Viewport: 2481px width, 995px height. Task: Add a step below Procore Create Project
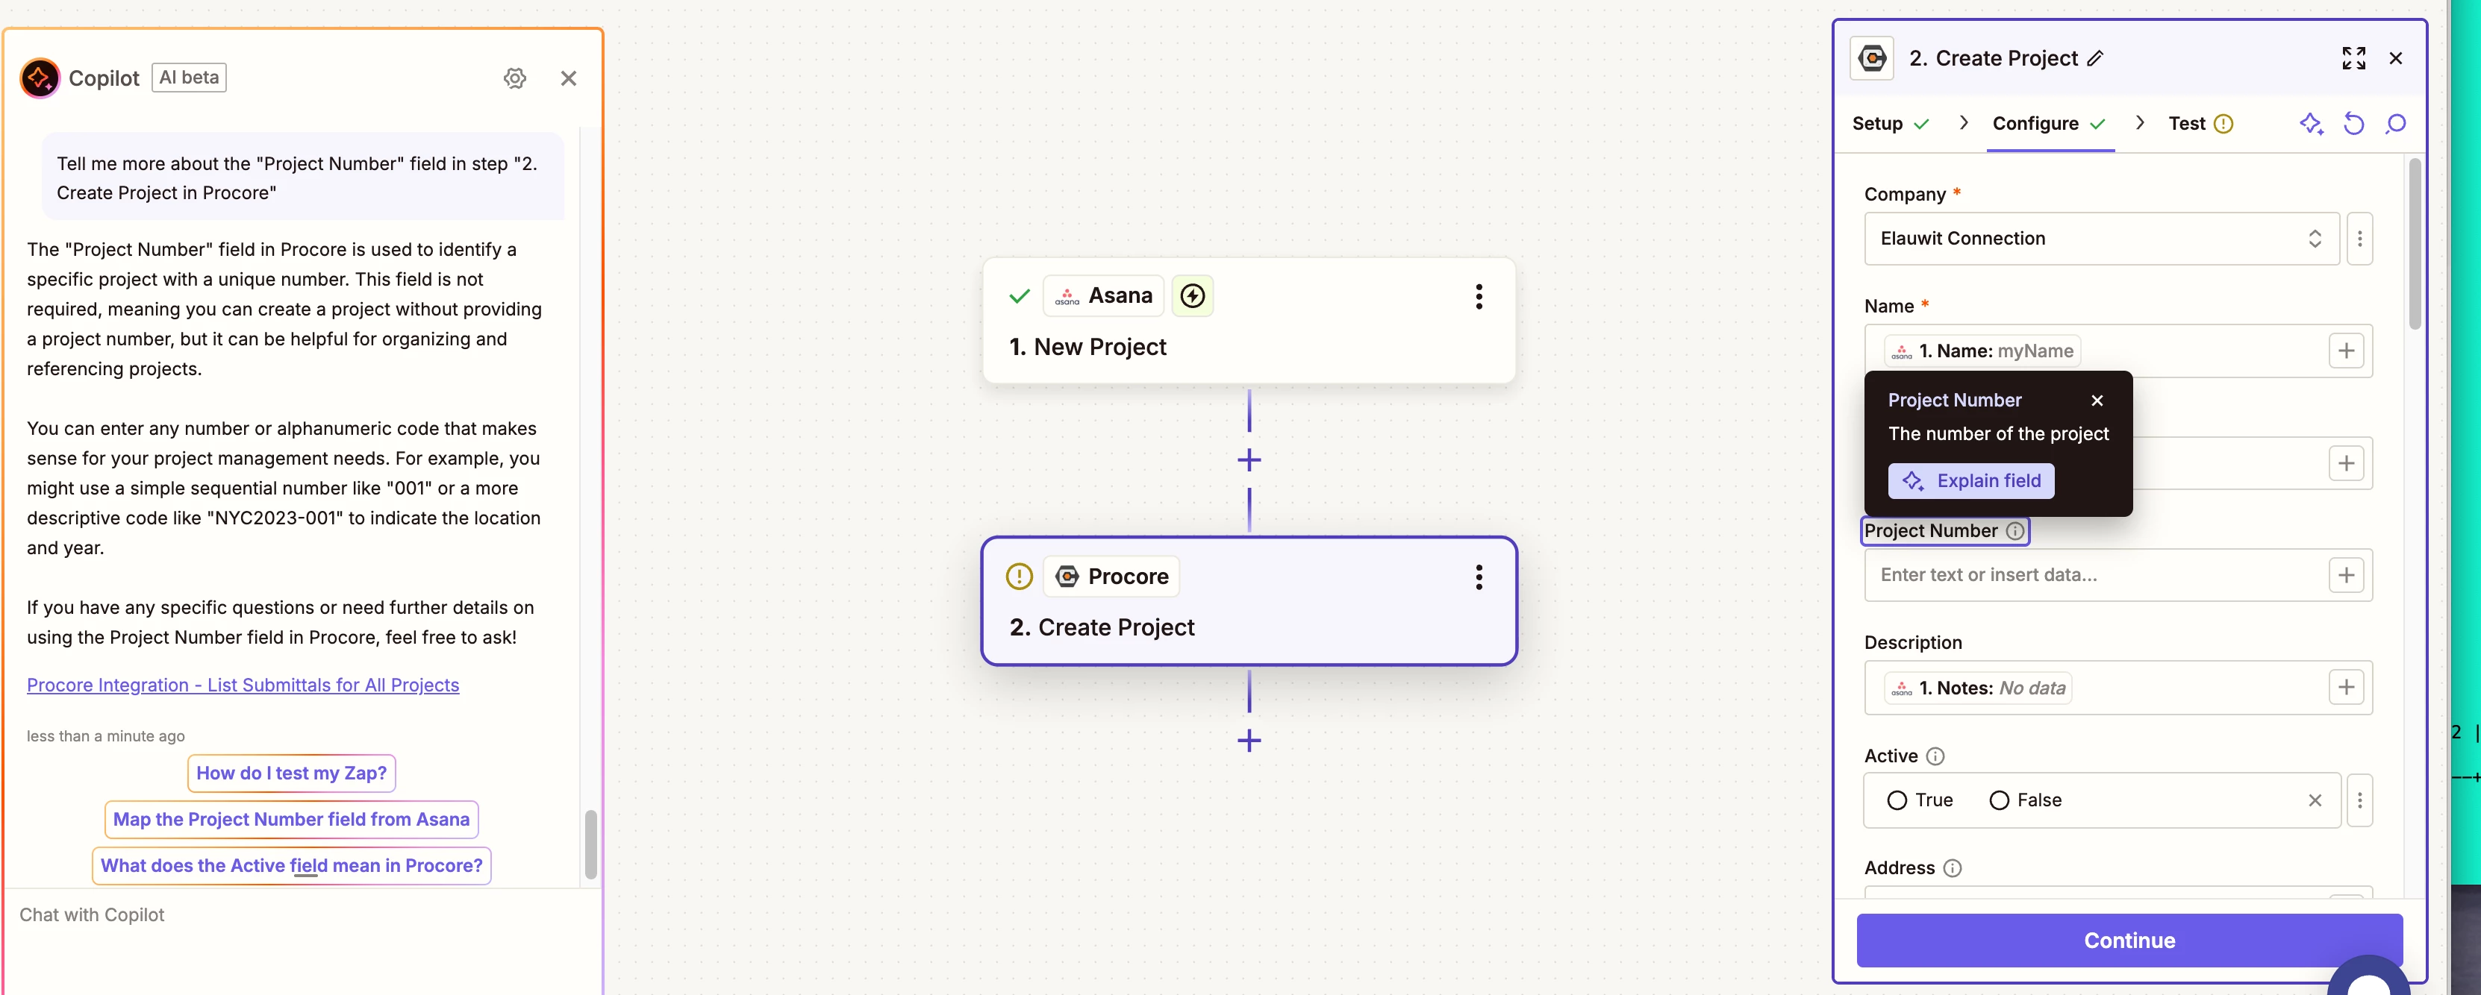point(1248,740)
